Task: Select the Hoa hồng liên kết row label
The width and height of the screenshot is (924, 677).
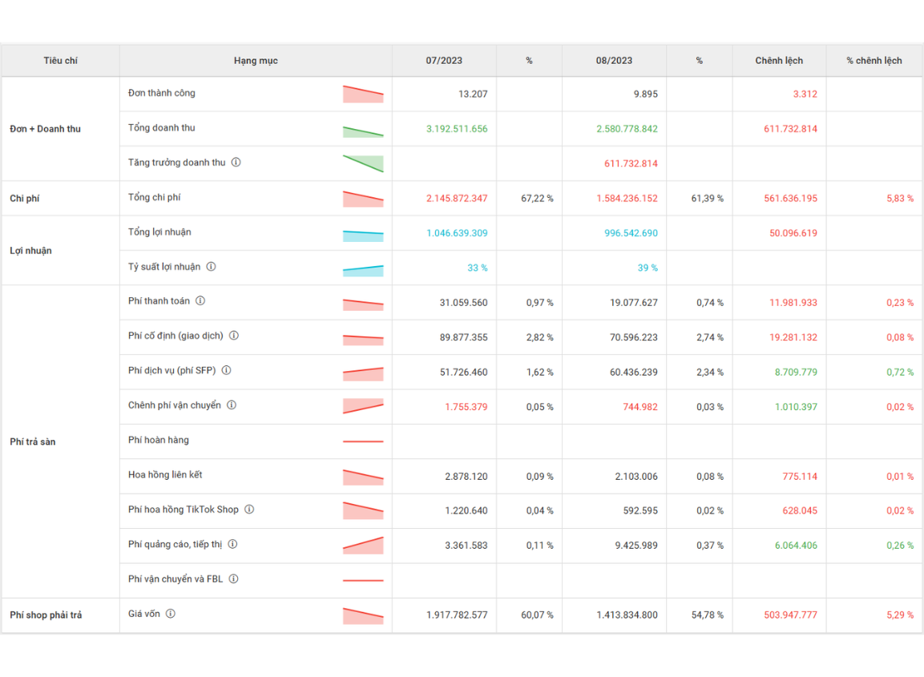Action: tap(165, 475)
